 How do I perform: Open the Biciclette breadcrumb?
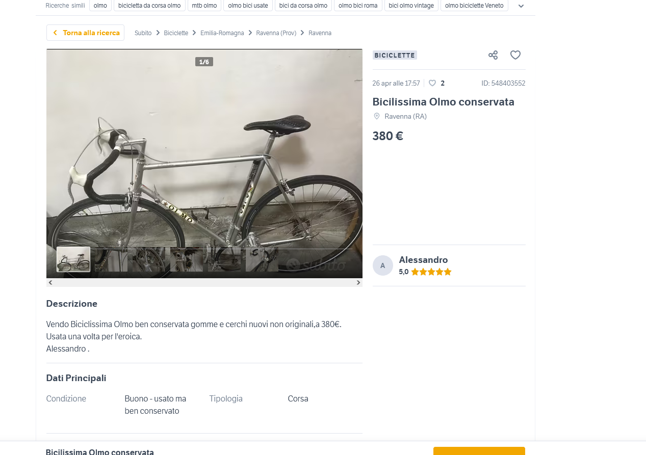click(176, 33)
